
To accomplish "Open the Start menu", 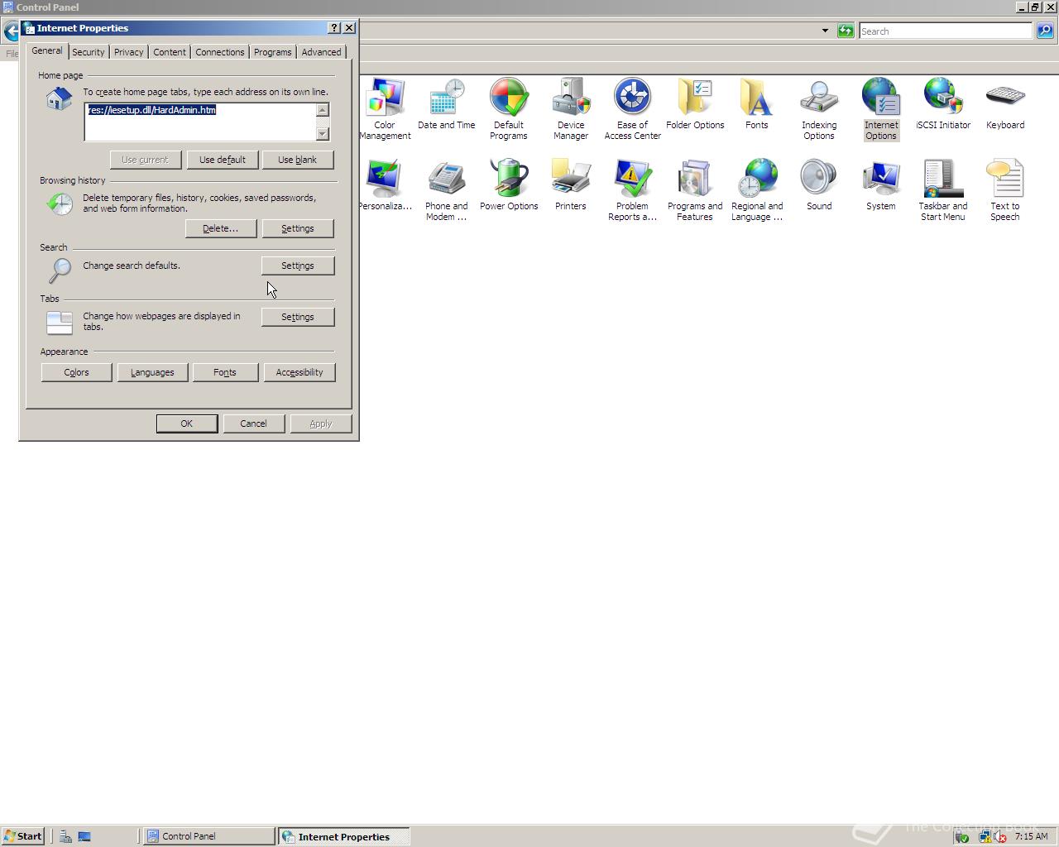I will (22, 836).
